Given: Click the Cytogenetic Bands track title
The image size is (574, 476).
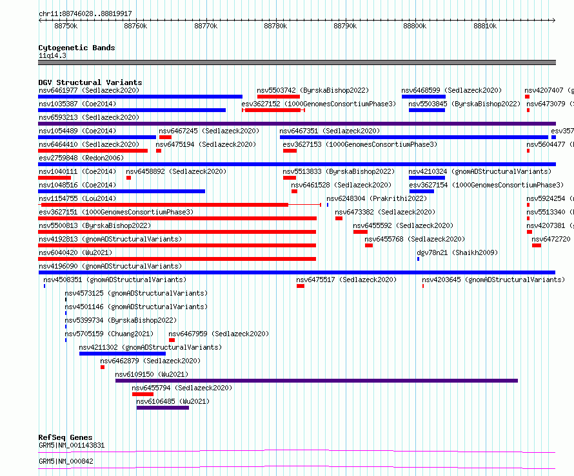Looking at the screenshot, I should pyautogui.click(x=77, y=48).
